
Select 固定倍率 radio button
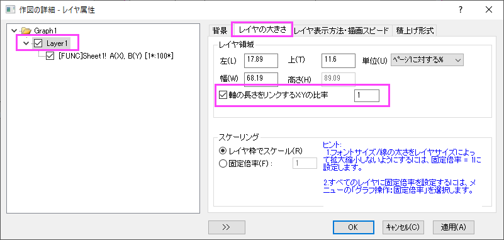click(x=223, y=163)
